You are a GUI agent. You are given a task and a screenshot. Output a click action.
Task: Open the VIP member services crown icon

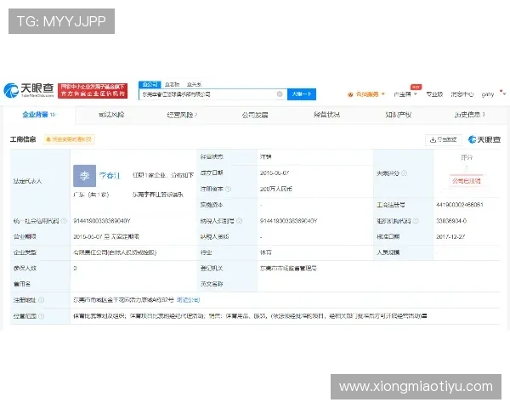350,94
